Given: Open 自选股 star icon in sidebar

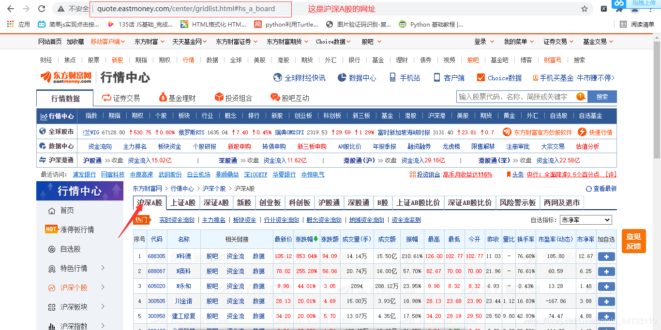Looking at the screenshot, I should click(64, 249).
